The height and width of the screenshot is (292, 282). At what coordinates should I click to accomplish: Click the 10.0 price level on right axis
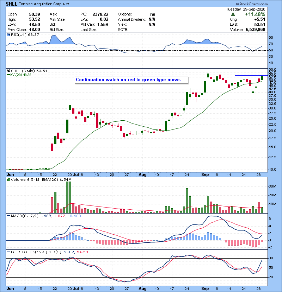click(272, 170)
